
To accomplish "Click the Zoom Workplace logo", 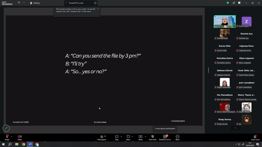I will [7, 3].
